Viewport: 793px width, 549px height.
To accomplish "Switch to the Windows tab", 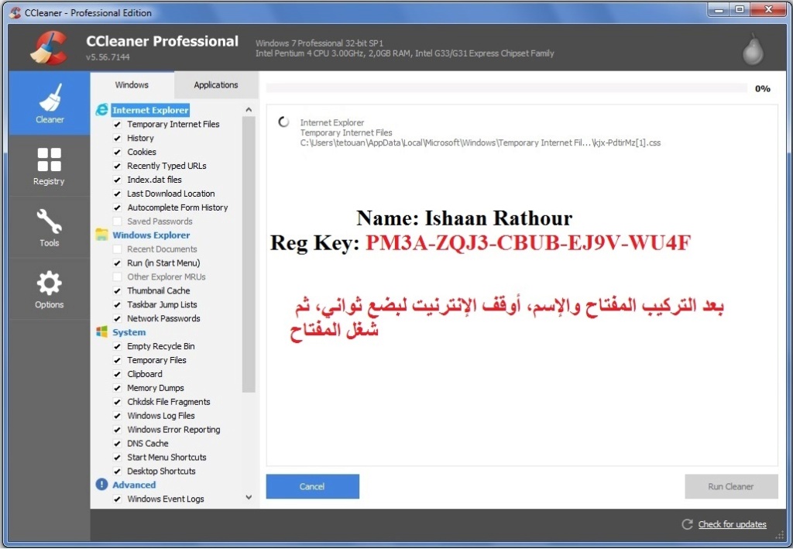I will point(132,85).
